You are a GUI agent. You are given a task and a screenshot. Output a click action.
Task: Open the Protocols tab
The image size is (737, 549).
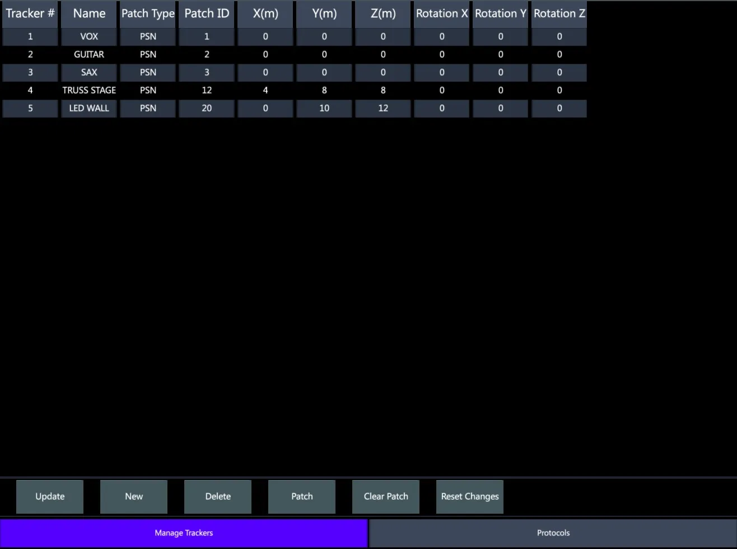click(553, 533)
